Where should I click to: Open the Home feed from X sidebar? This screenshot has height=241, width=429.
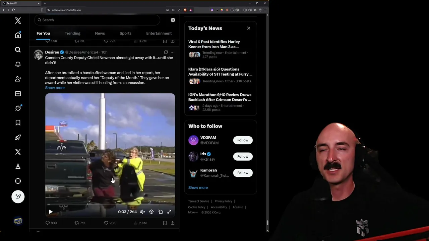[x=18, y=35]
